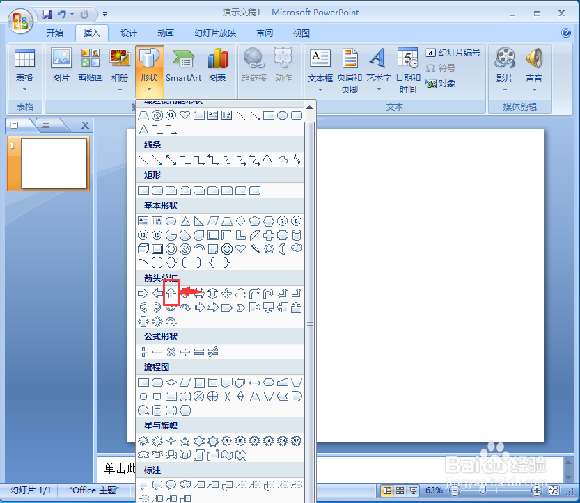
Task: Undo the last action in Quick Access
Action: [x=62, y=15]
